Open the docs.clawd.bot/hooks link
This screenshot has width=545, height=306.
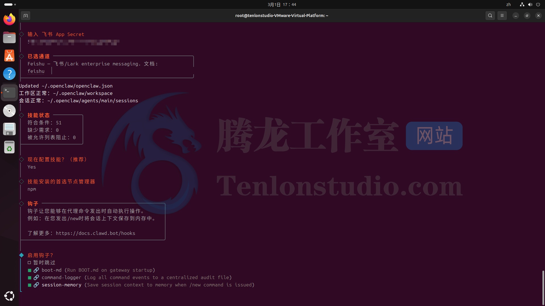point(95,233)
